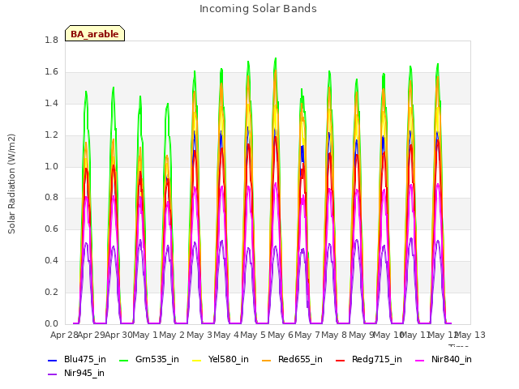Screen dimensions: 519x389
Task: Click the Solar Radiation (W/m2) axis label
Action: pos(11,184)
